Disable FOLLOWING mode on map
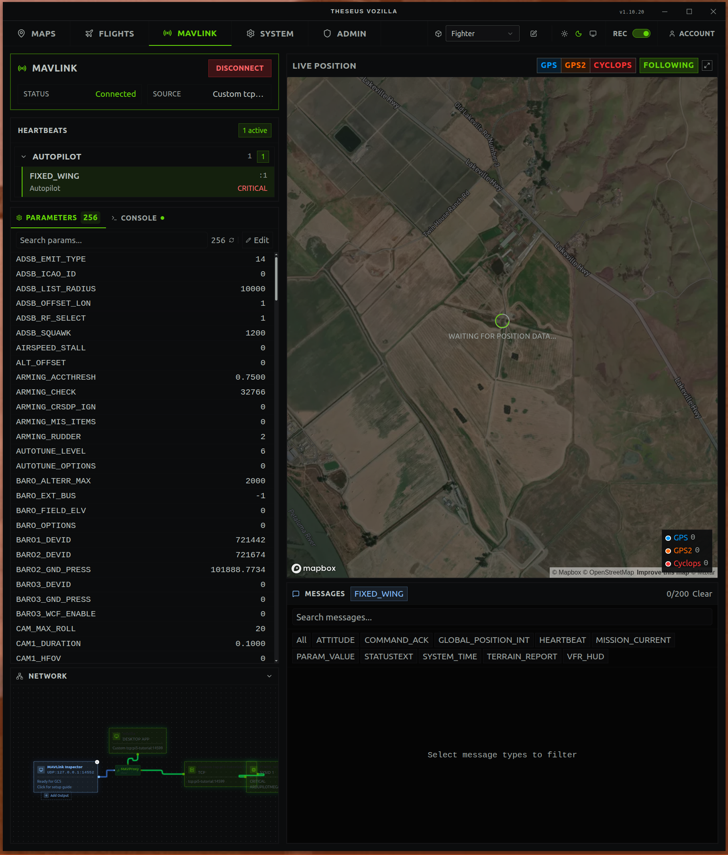728x855 pixels. click(668, 65)
